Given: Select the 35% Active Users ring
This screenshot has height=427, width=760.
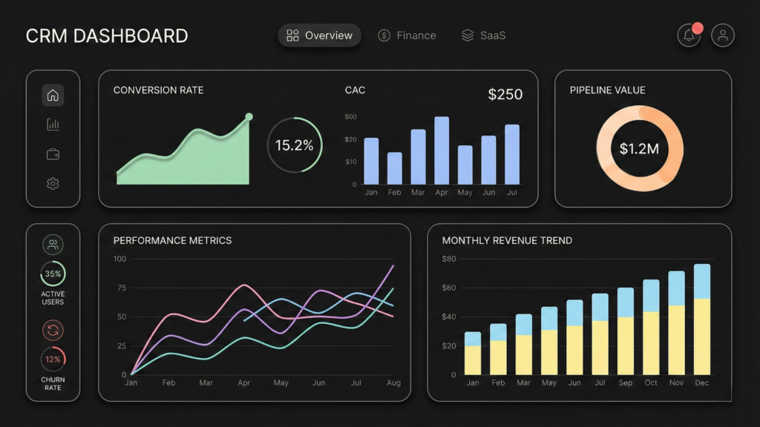Looking at the screenshot, I should pos(53,274).
